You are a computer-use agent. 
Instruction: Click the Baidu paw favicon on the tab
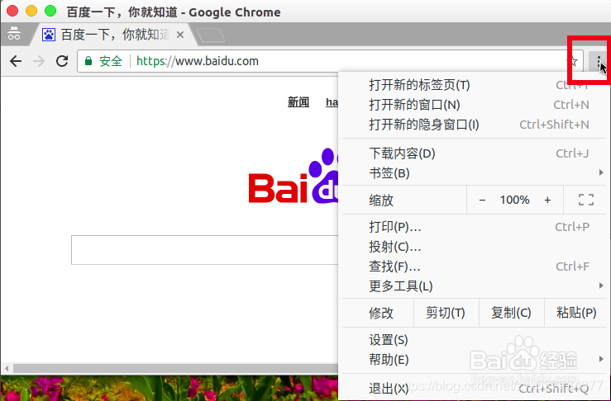(49, 35)
